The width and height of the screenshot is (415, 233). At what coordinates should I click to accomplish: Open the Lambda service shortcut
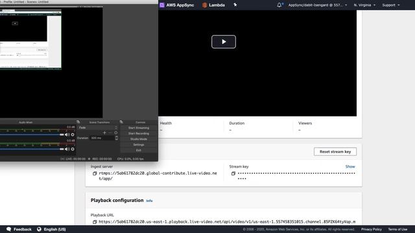tap(213, 5)
